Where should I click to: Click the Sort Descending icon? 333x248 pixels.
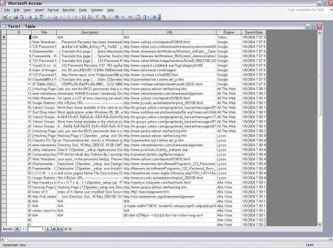pyautogui.click(x=89, y=17)
